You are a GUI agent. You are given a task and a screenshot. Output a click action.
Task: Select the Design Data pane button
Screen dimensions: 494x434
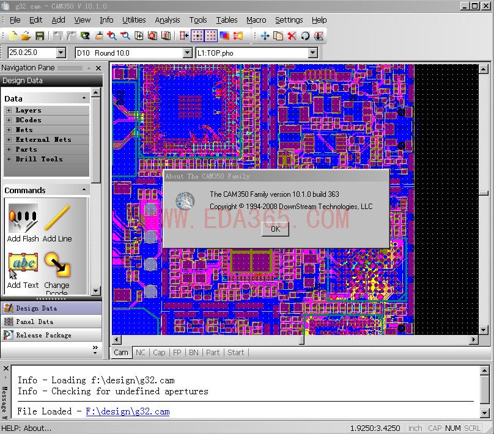(51, 308)
